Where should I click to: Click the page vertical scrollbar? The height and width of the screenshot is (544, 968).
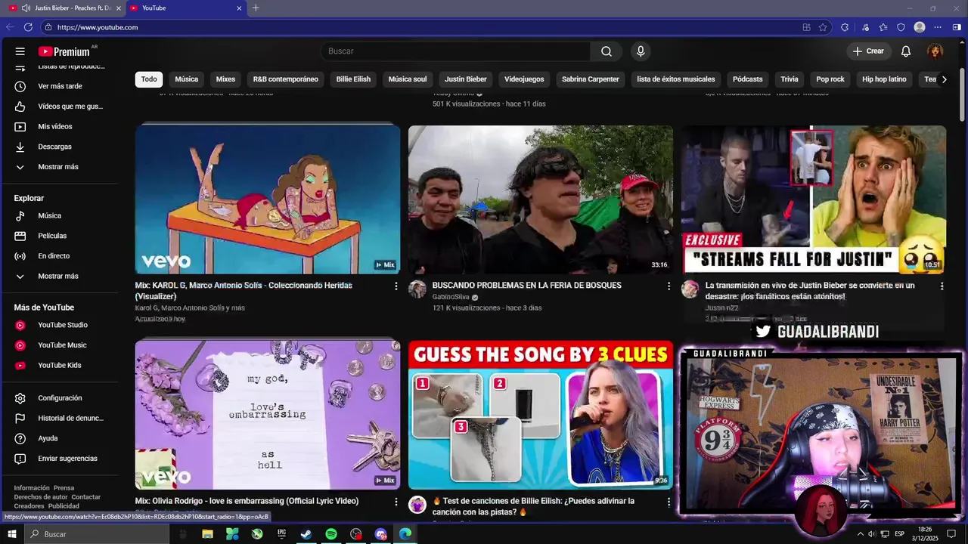(x=962, y=94)
